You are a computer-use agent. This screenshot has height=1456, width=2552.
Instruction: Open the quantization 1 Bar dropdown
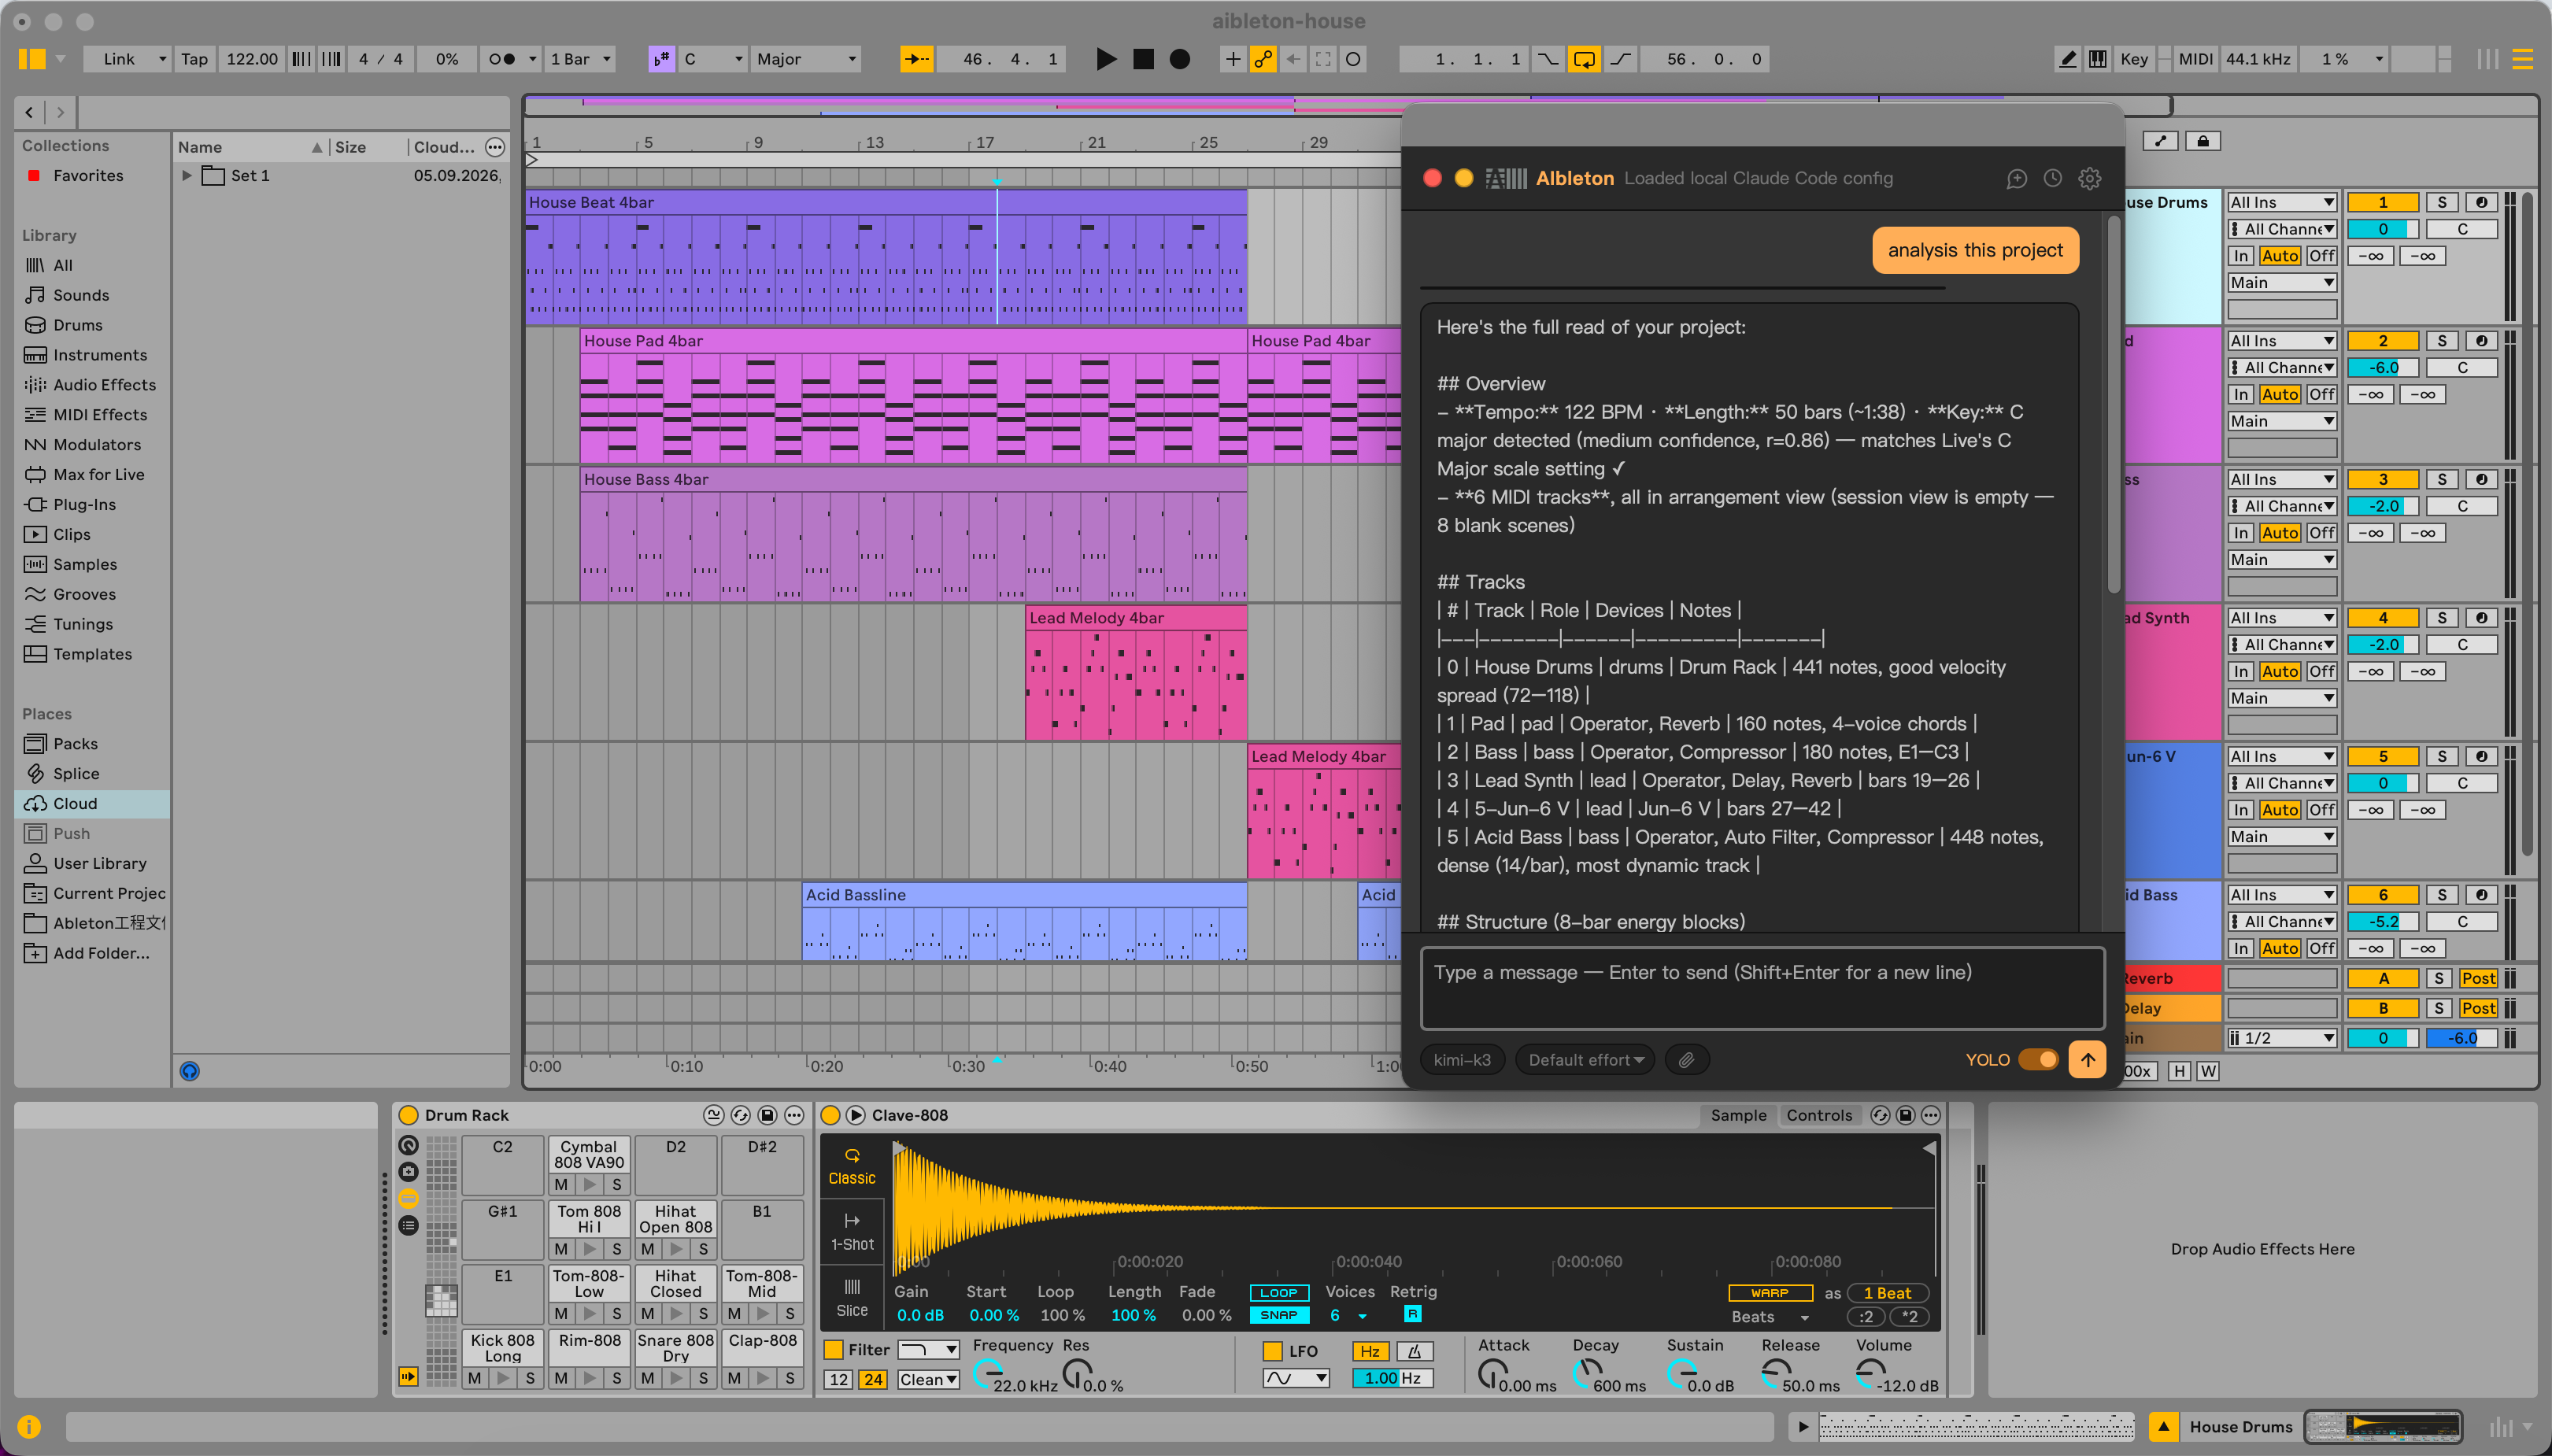(580, 59)
